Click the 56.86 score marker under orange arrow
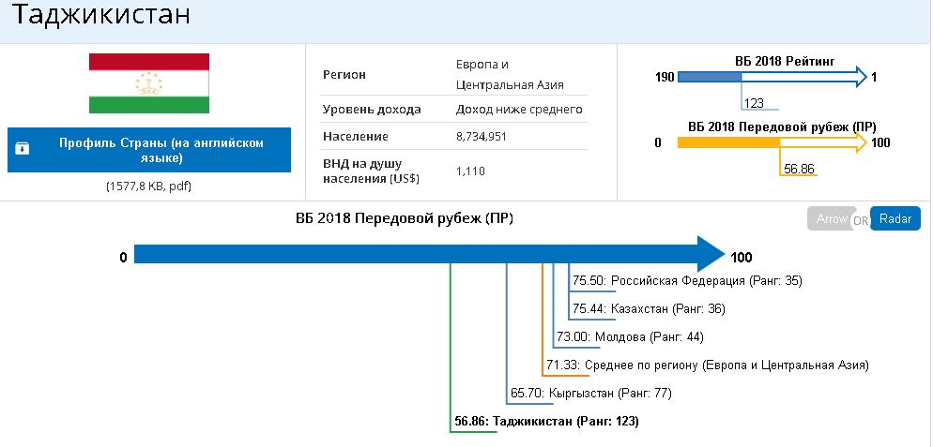Viewport: 933px width, 447px height. click(799, 169)
